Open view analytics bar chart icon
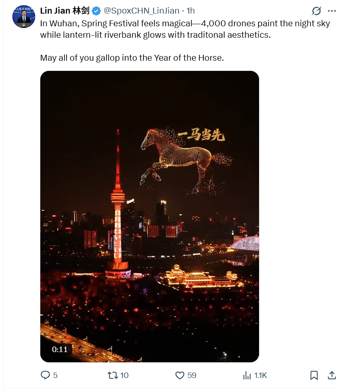The height and width of the screenshot is (392, 338). [247, 375]
